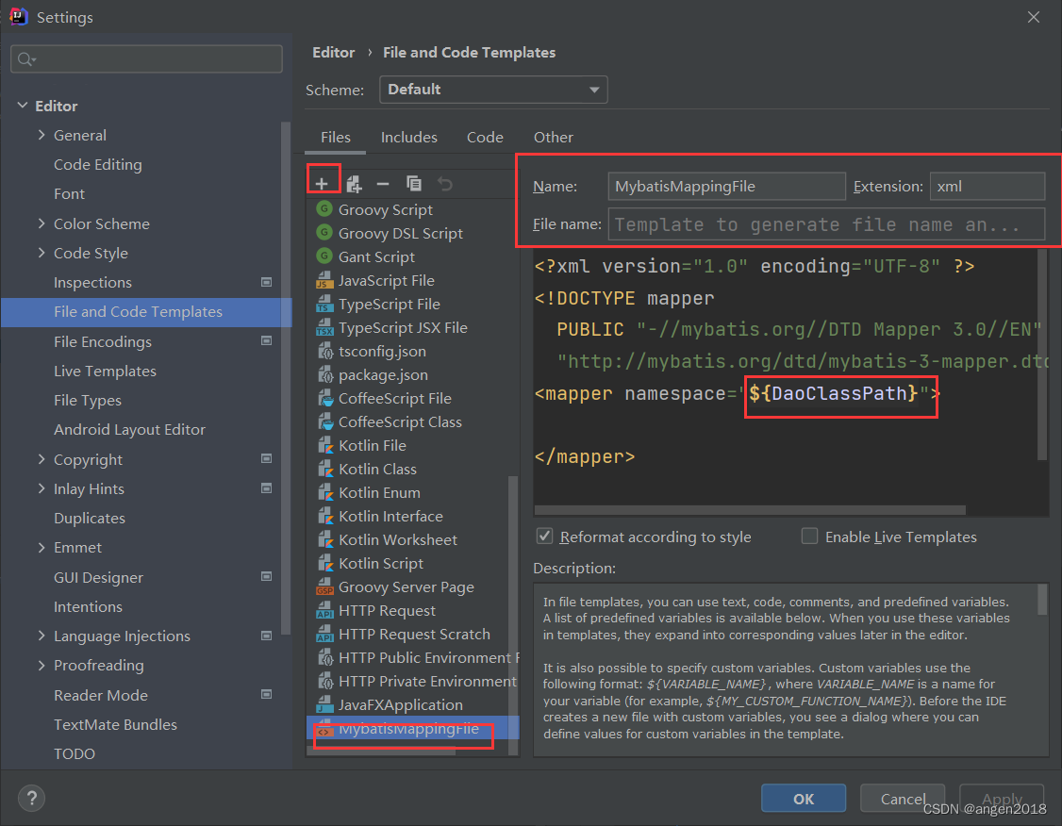Image resolution: width=1062 pixels, height=826 pixels.
Task: Click the Cancel button
Action: click(902, 798)
